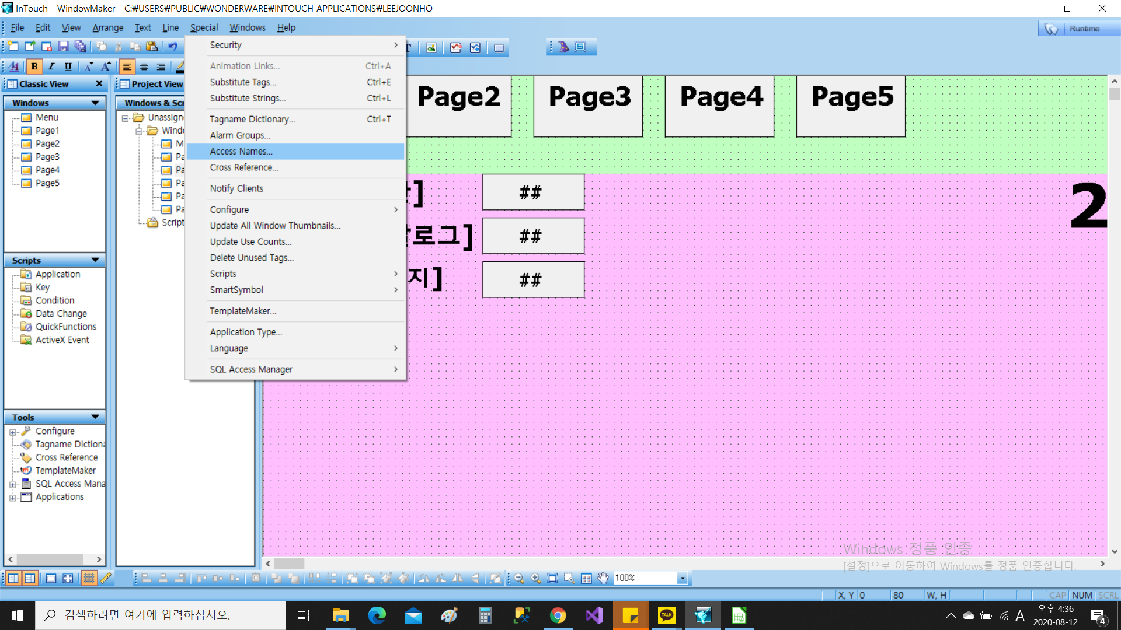Open File Explorer from the taskbar
This screenshot has height=630, width=1121.
click(x=340, y=615)
